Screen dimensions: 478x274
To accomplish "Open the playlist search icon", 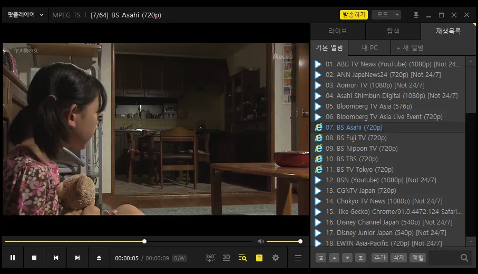I will (x=242, y=258).
